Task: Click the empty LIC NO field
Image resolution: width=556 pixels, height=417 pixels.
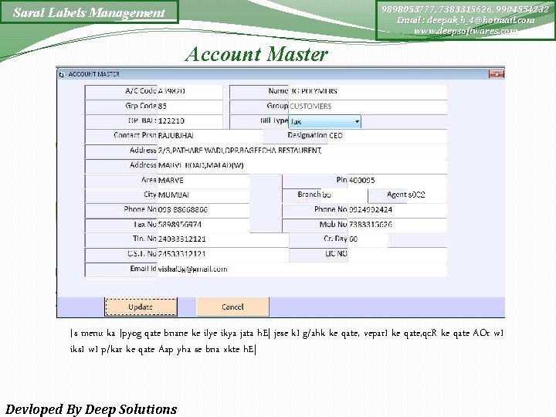Action: coord(397,254)
